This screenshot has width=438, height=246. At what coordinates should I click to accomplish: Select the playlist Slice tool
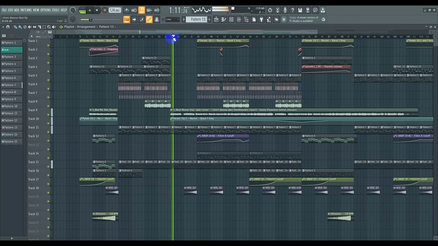(39, 27)
